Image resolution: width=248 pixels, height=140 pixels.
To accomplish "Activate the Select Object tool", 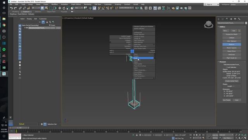I will pos(42,8).
